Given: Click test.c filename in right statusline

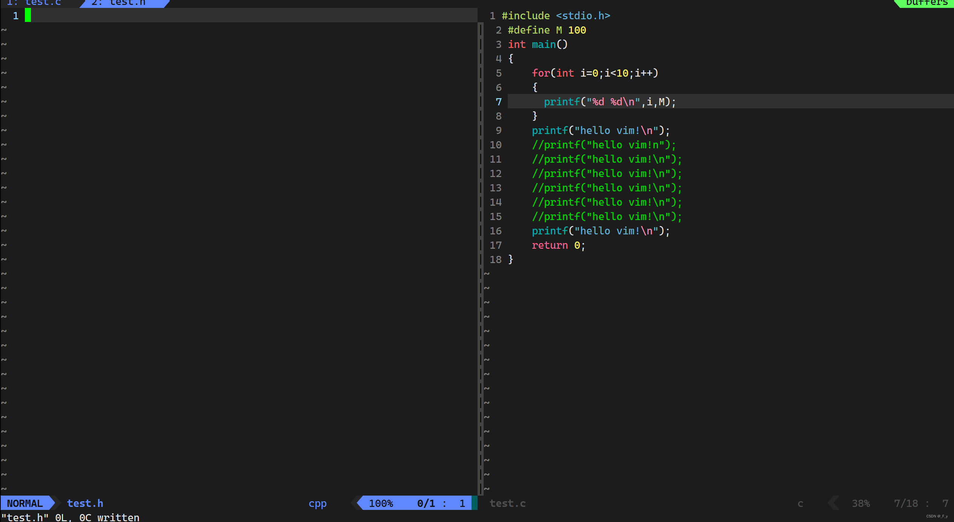Looking at the screenshot, I should pos(507,503).
